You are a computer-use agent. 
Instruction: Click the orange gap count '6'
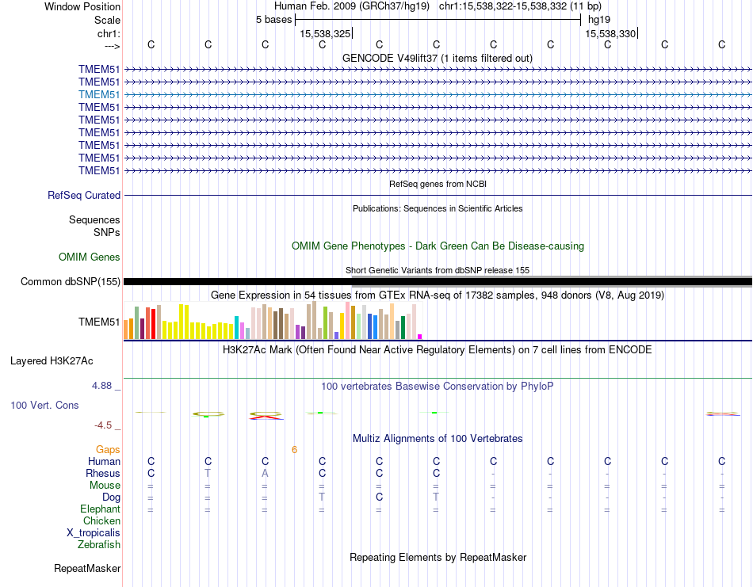(294, 450)
